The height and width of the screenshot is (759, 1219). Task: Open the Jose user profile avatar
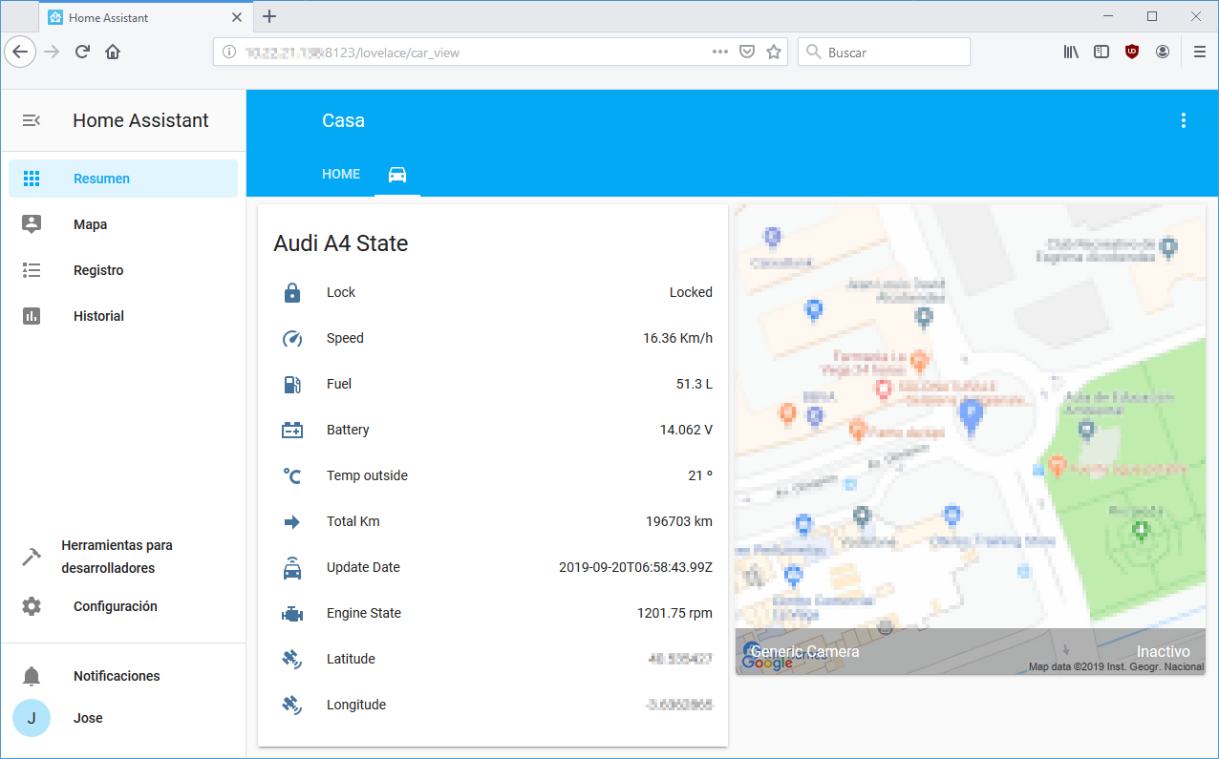click(x=32, y=718)
